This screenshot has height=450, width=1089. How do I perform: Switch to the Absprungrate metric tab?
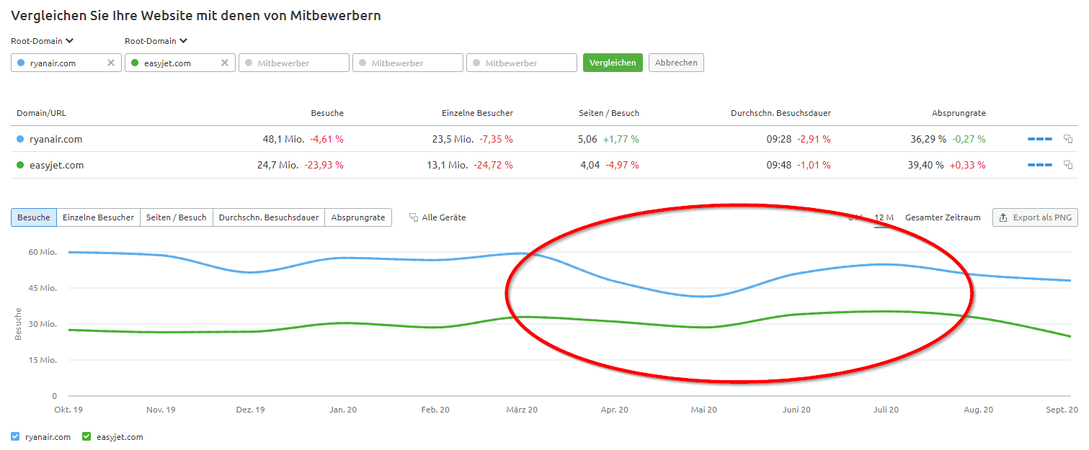click(x=358, y=217)
